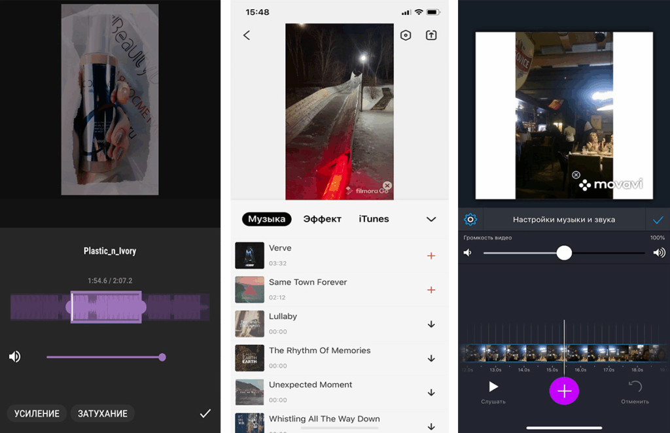Screen dimensions: 670x433
Task: Add the Verve track with plus
Action: [x=431, y=256]
